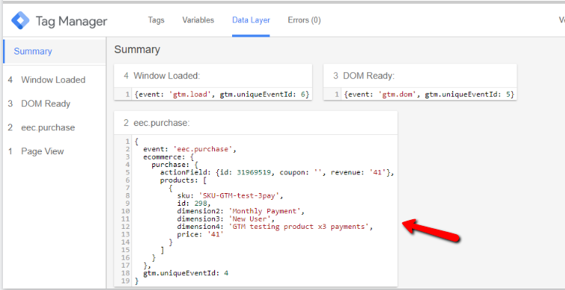Open the Variables tab

click(199, 20)
